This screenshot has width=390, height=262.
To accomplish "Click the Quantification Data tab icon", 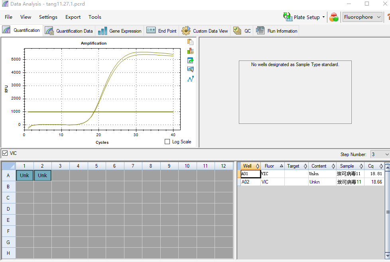I will 49,31.
